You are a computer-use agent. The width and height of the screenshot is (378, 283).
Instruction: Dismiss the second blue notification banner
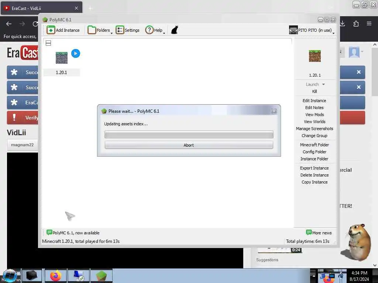359,87
